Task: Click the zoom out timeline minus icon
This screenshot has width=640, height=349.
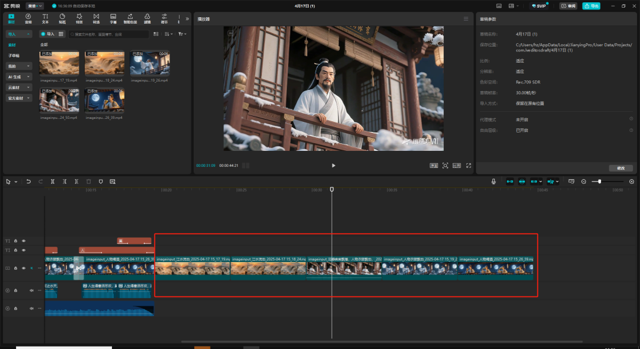Action: pyautogui.click(x=584, y=182)
